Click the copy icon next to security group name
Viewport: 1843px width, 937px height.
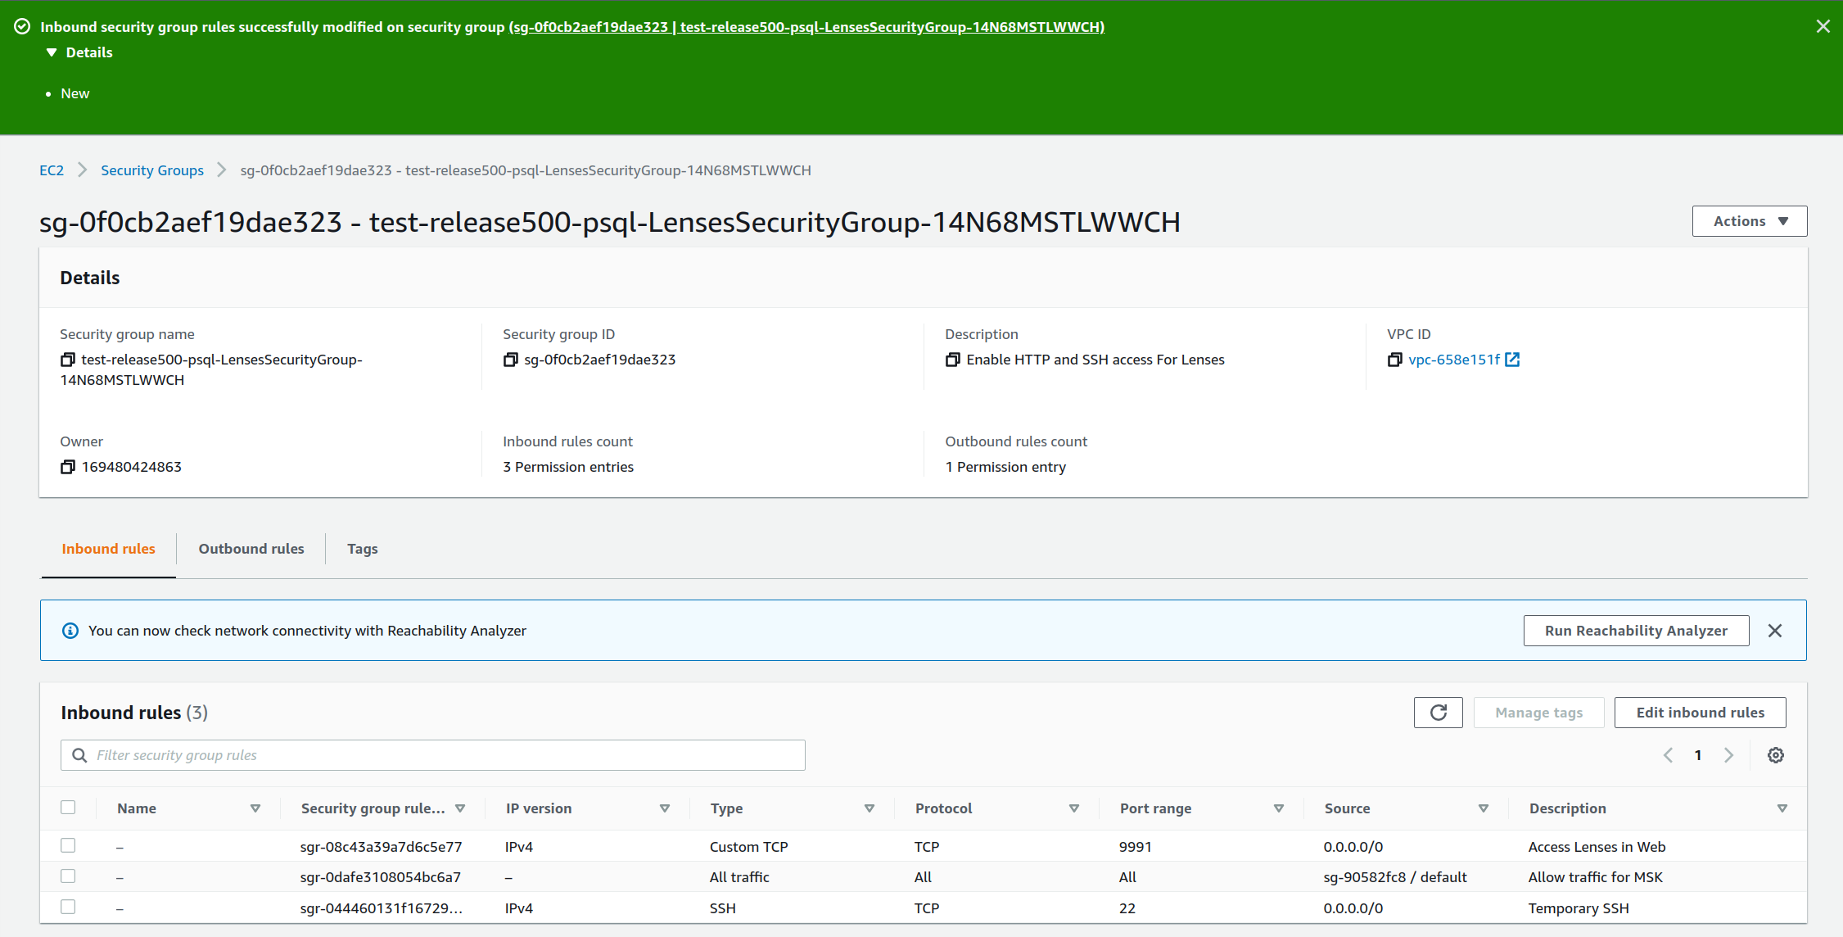(x=67, y=360)
